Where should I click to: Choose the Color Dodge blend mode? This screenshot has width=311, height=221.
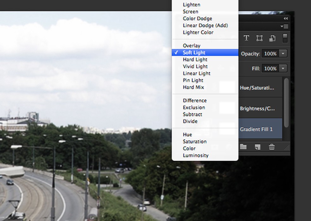point(205,19)
